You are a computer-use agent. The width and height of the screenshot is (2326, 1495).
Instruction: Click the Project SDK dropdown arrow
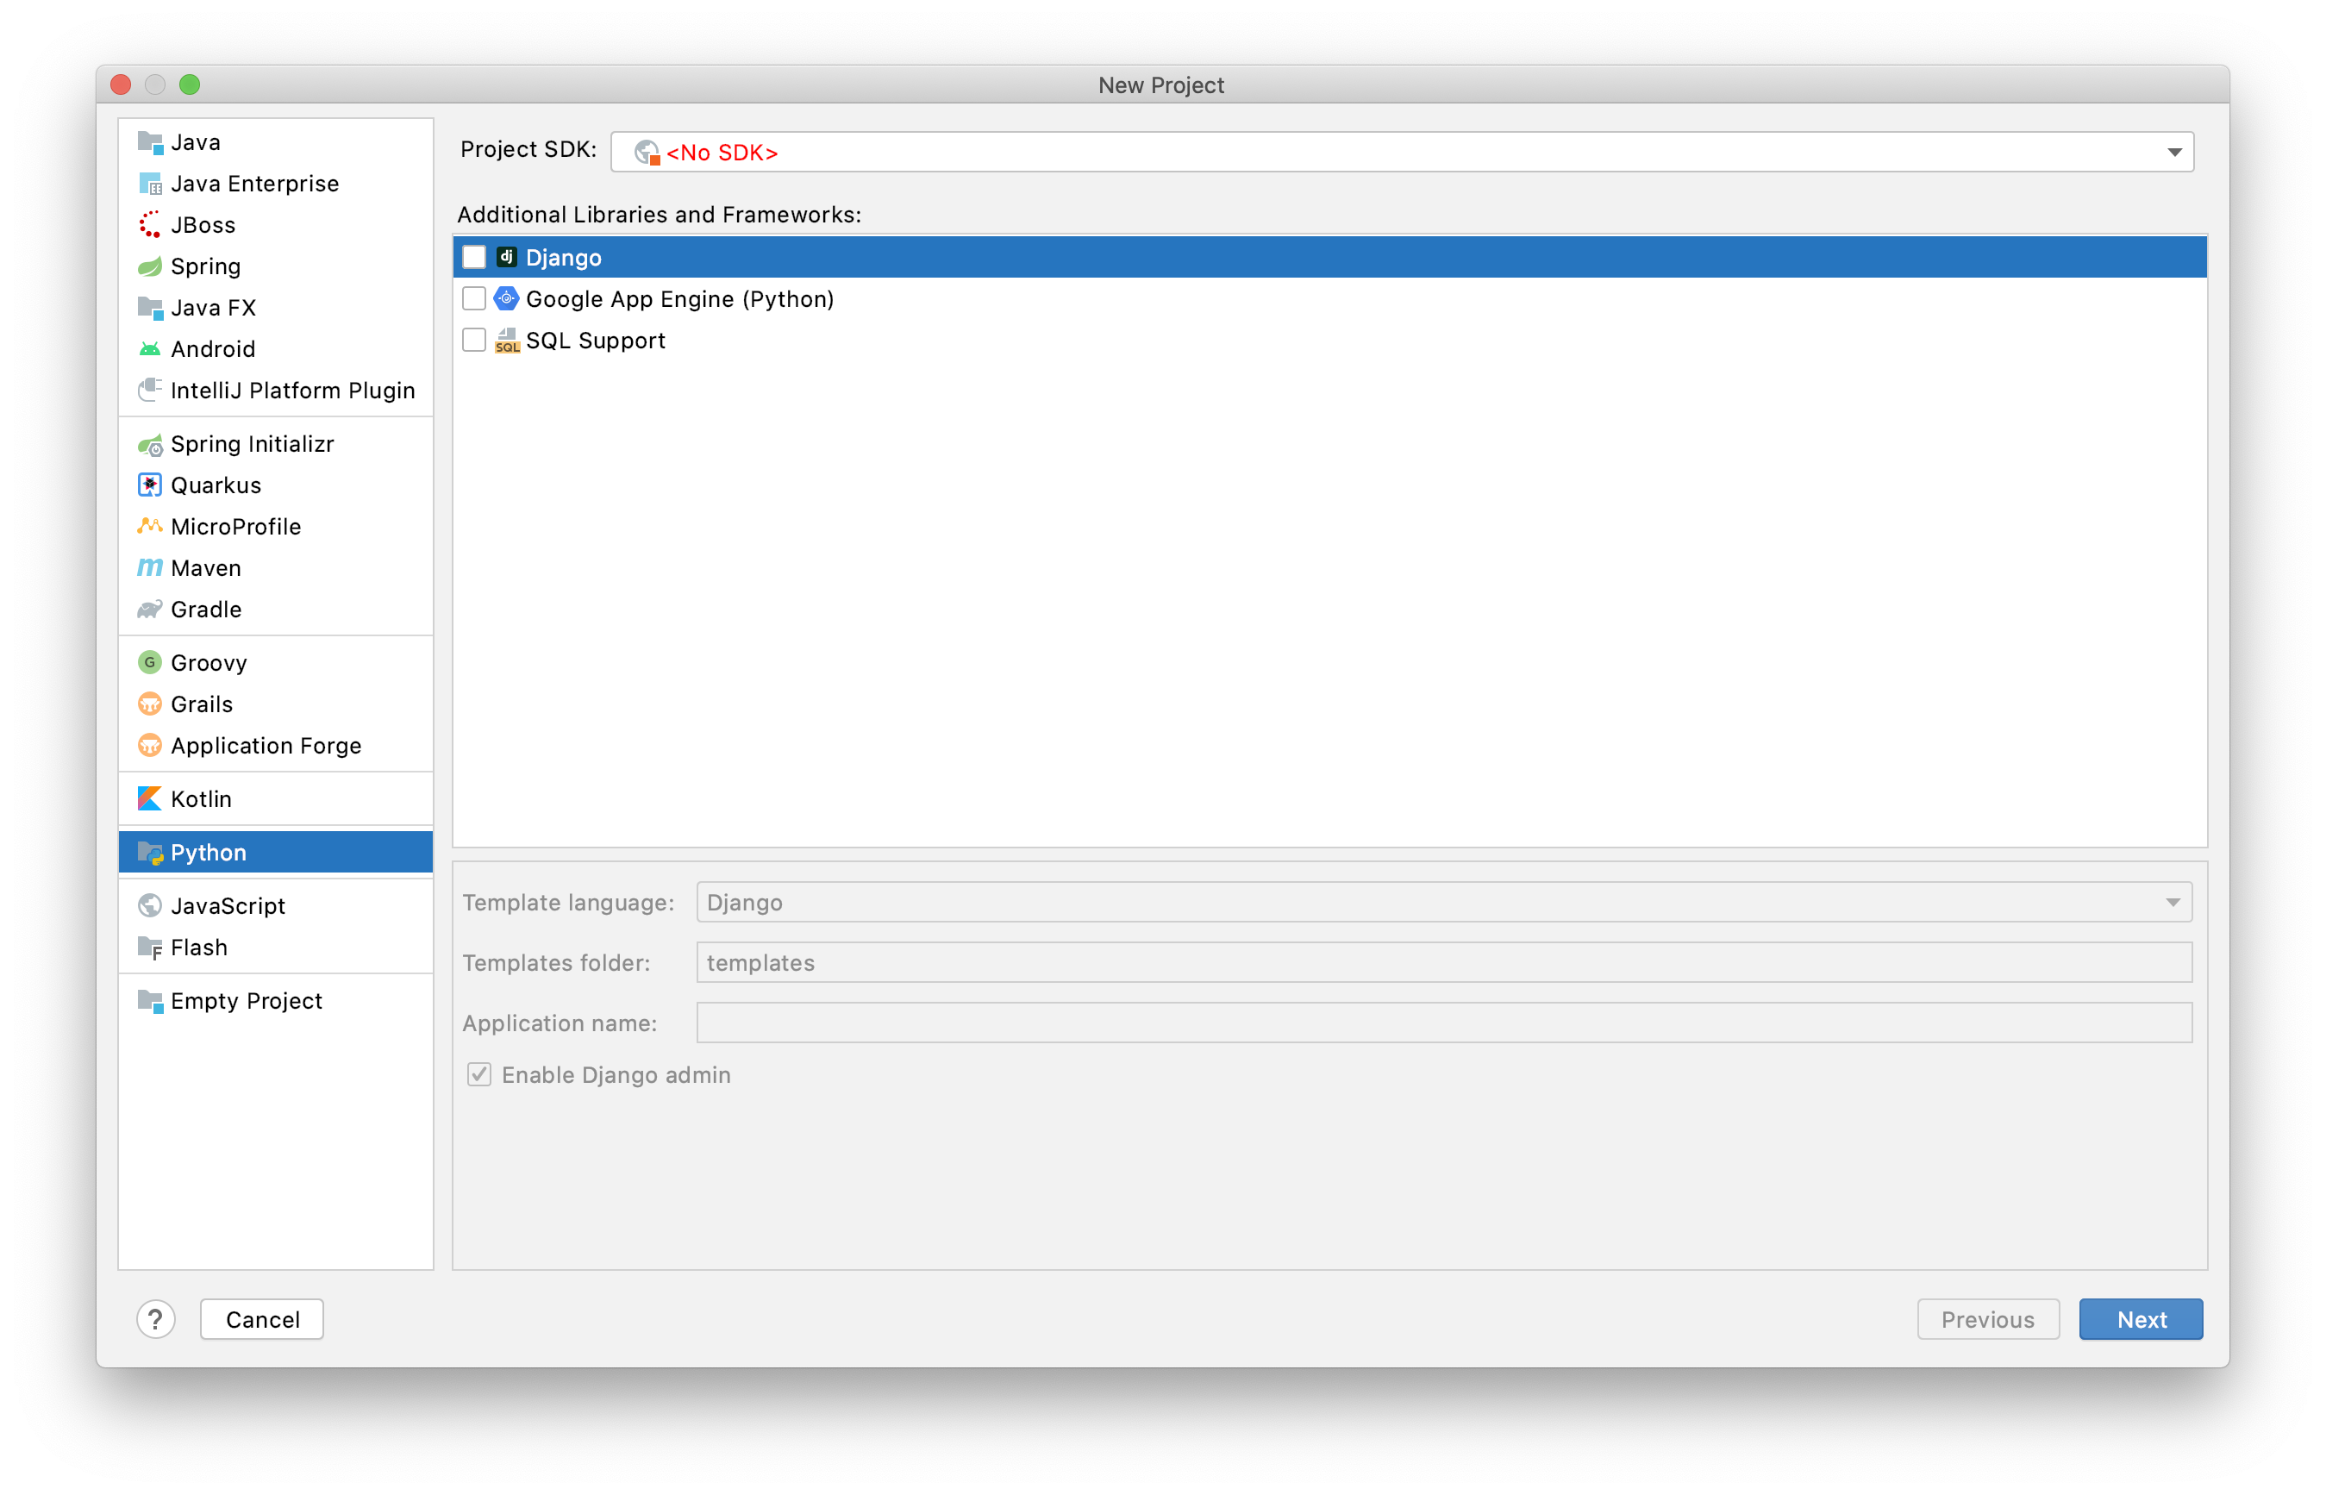click(2174, 153)
